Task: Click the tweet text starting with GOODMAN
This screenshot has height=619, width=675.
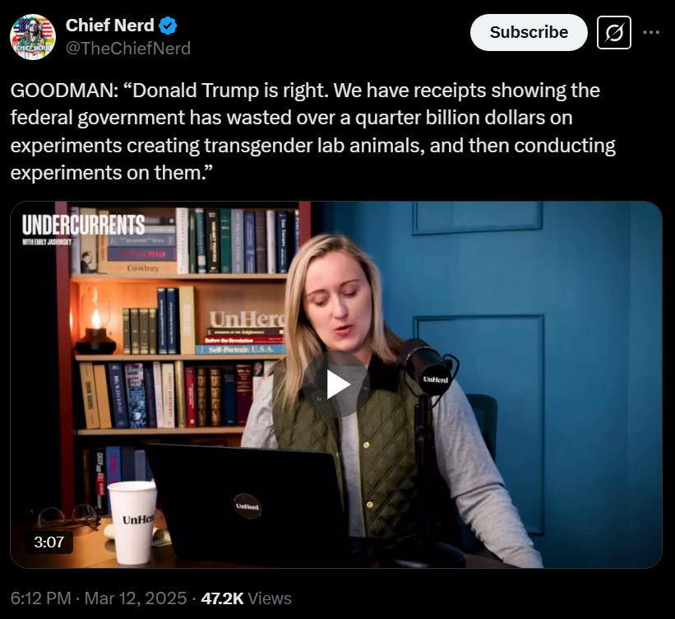Action: (x=313, y=132)
